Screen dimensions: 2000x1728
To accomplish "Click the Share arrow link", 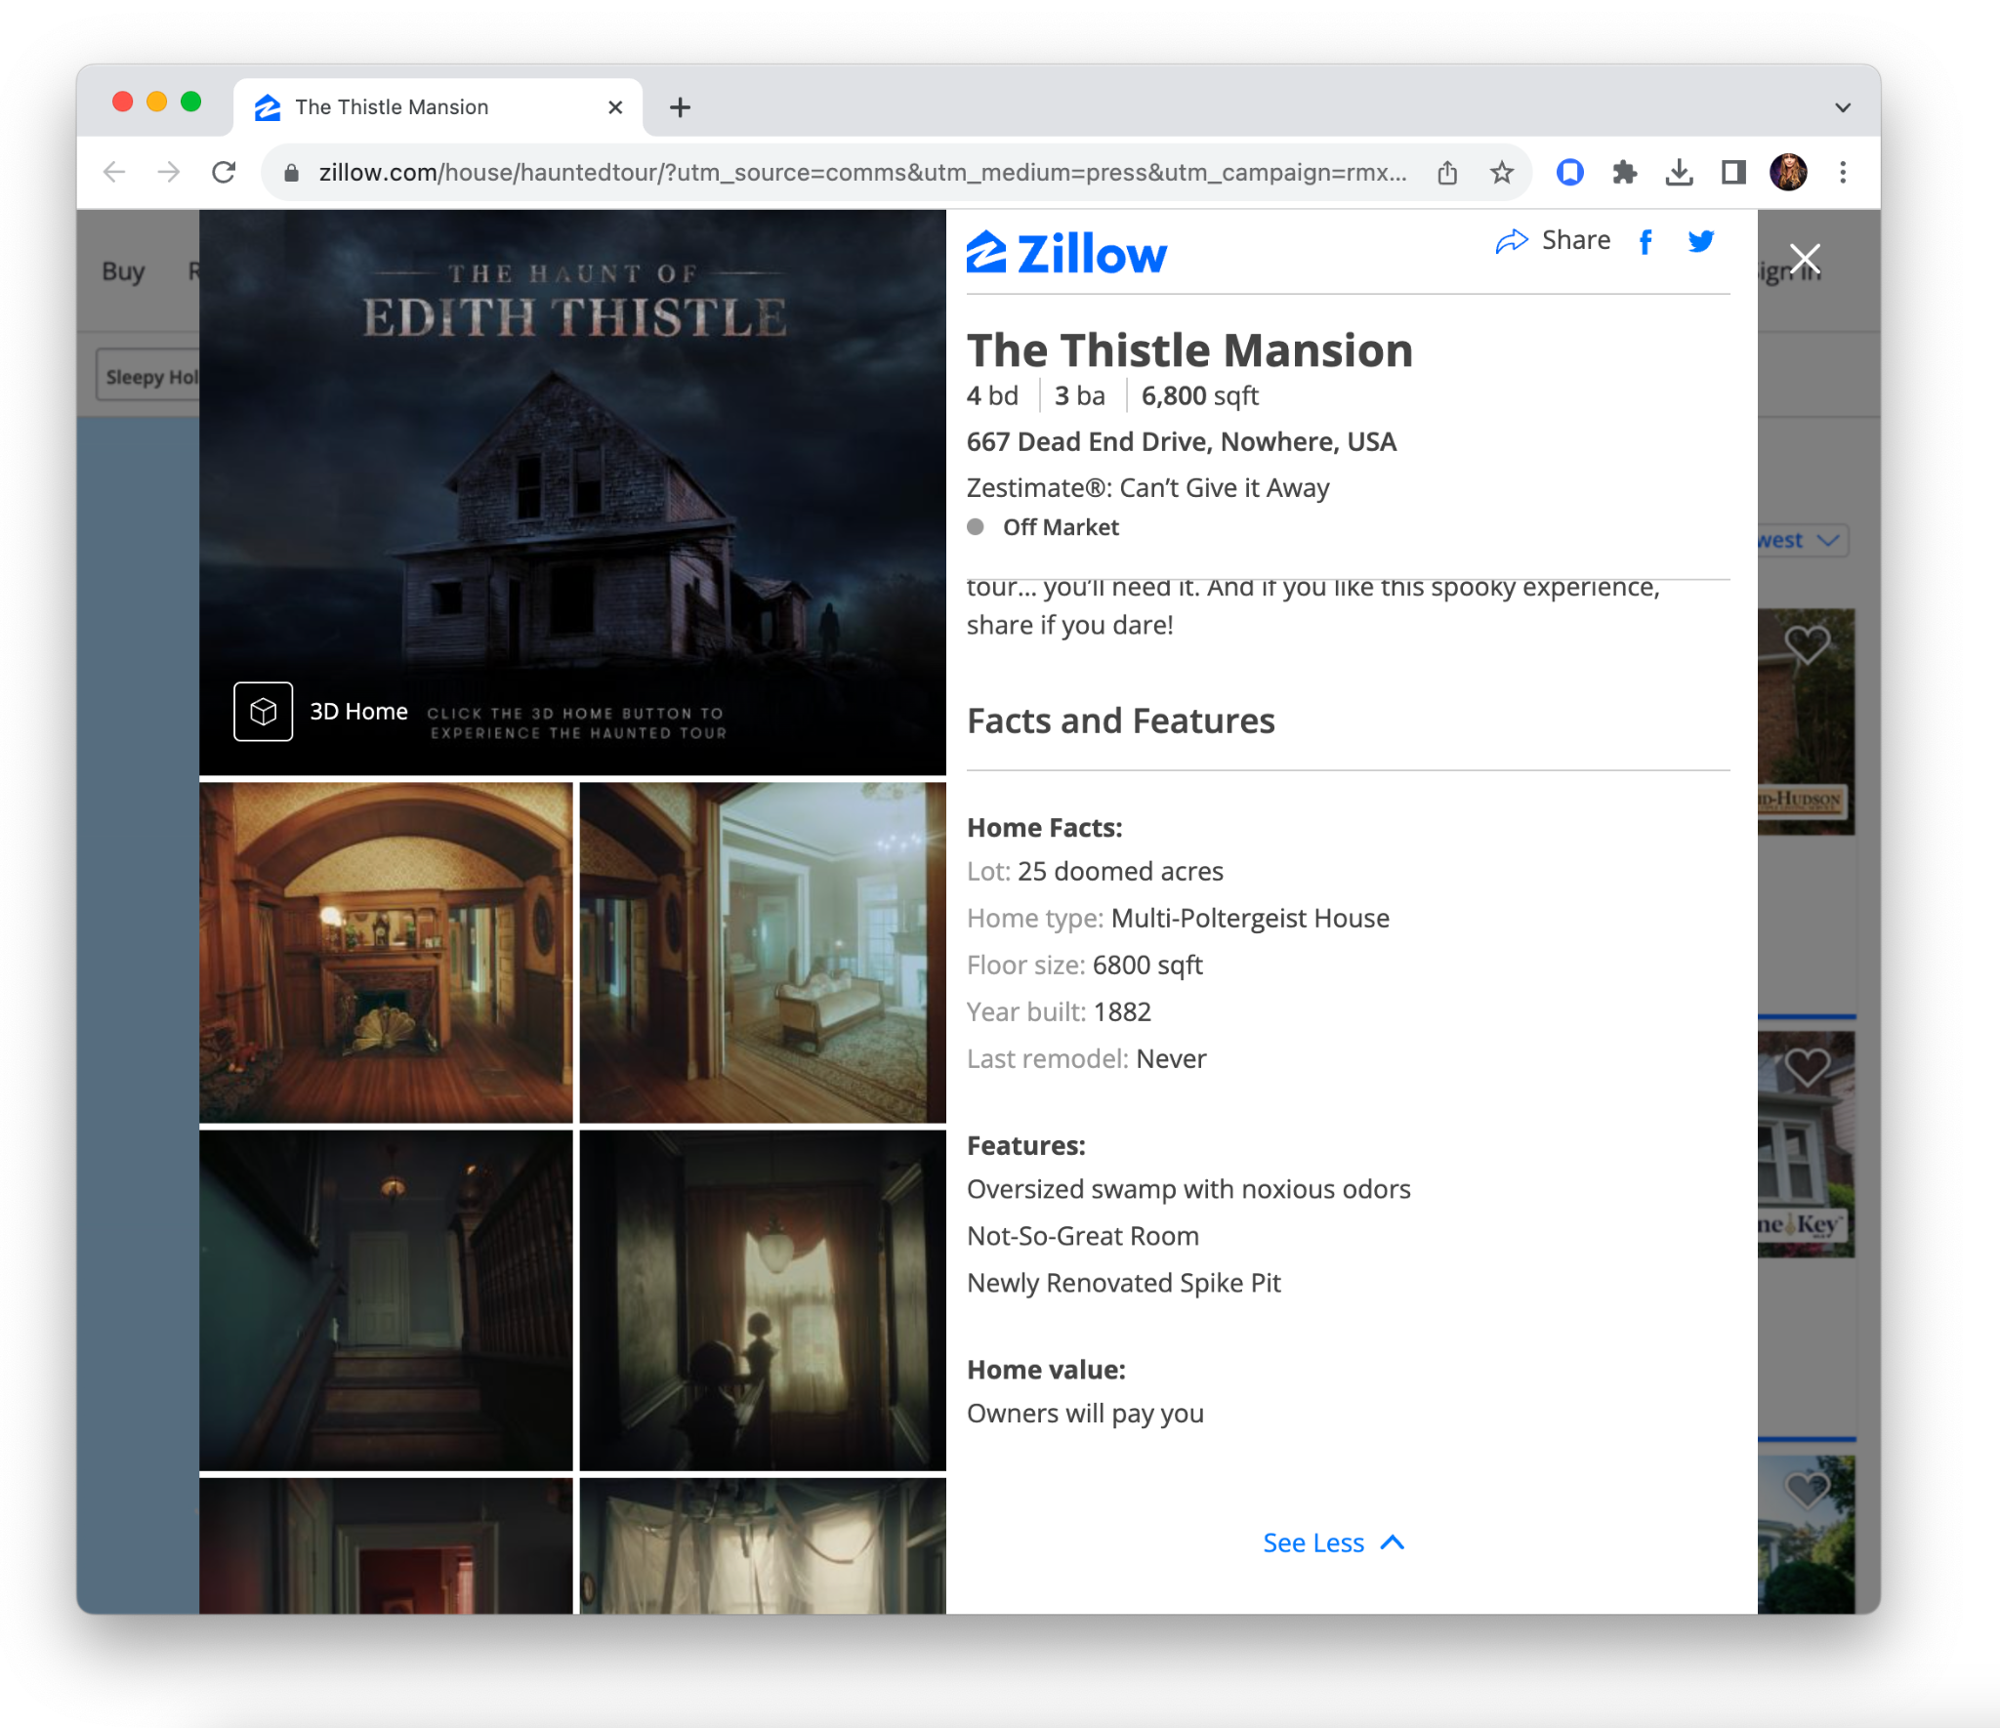I will click(1553, 240).
